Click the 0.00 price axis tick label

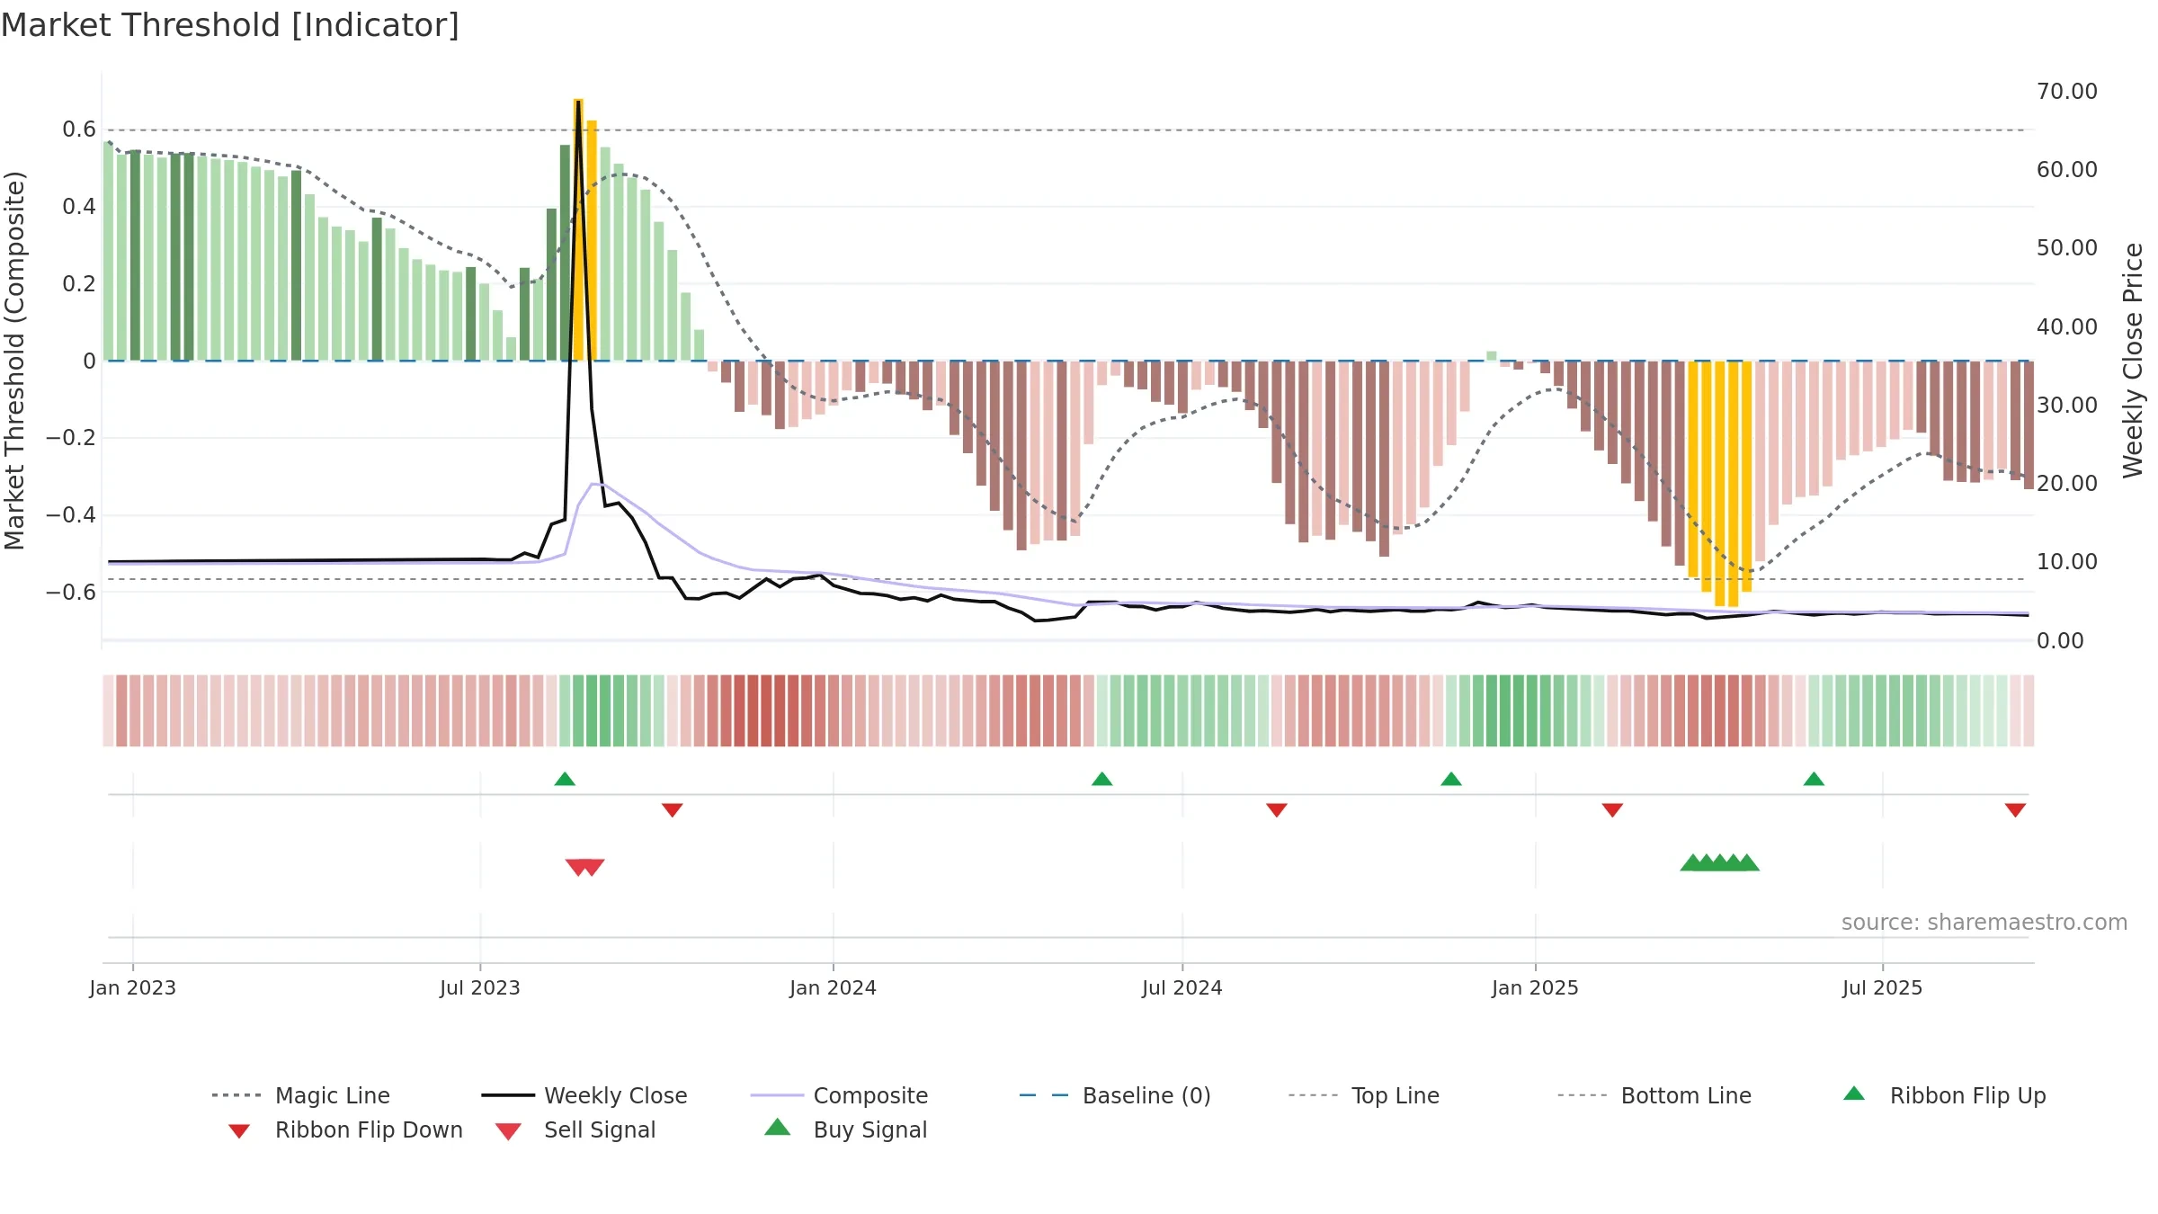pos(2060,641)
